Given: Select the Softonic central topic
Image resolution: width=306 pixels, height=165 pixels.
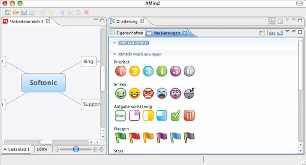Looking at the screenshot, I should point(43,83).
